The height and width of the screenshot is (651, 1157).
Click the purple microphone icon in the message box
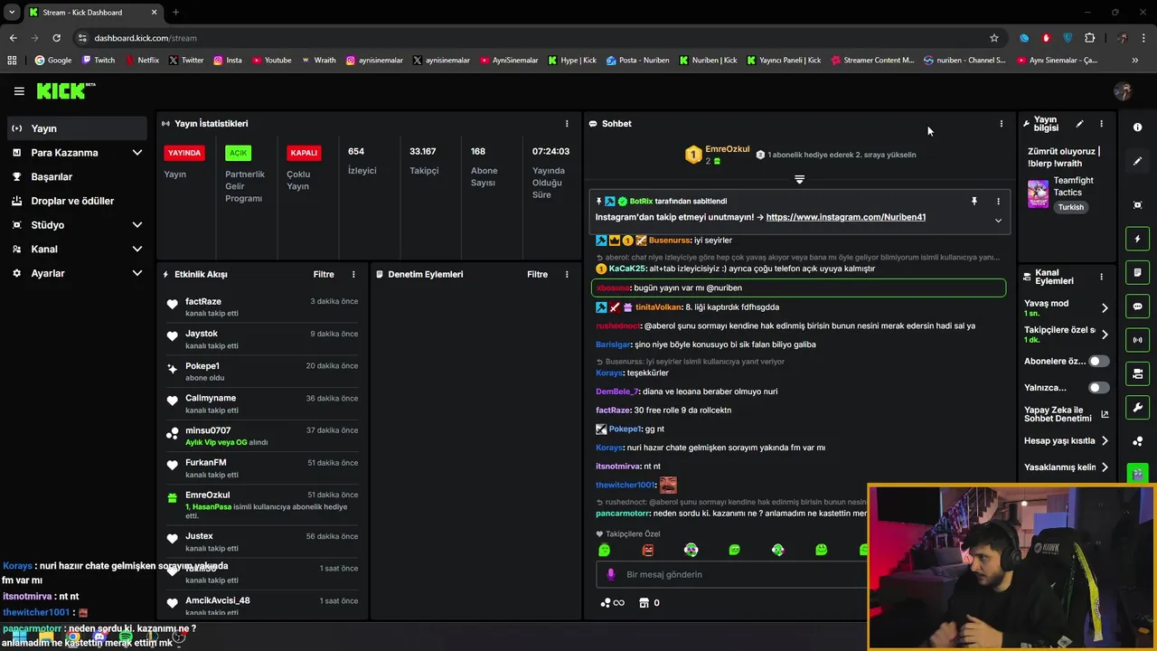(611, 574)
